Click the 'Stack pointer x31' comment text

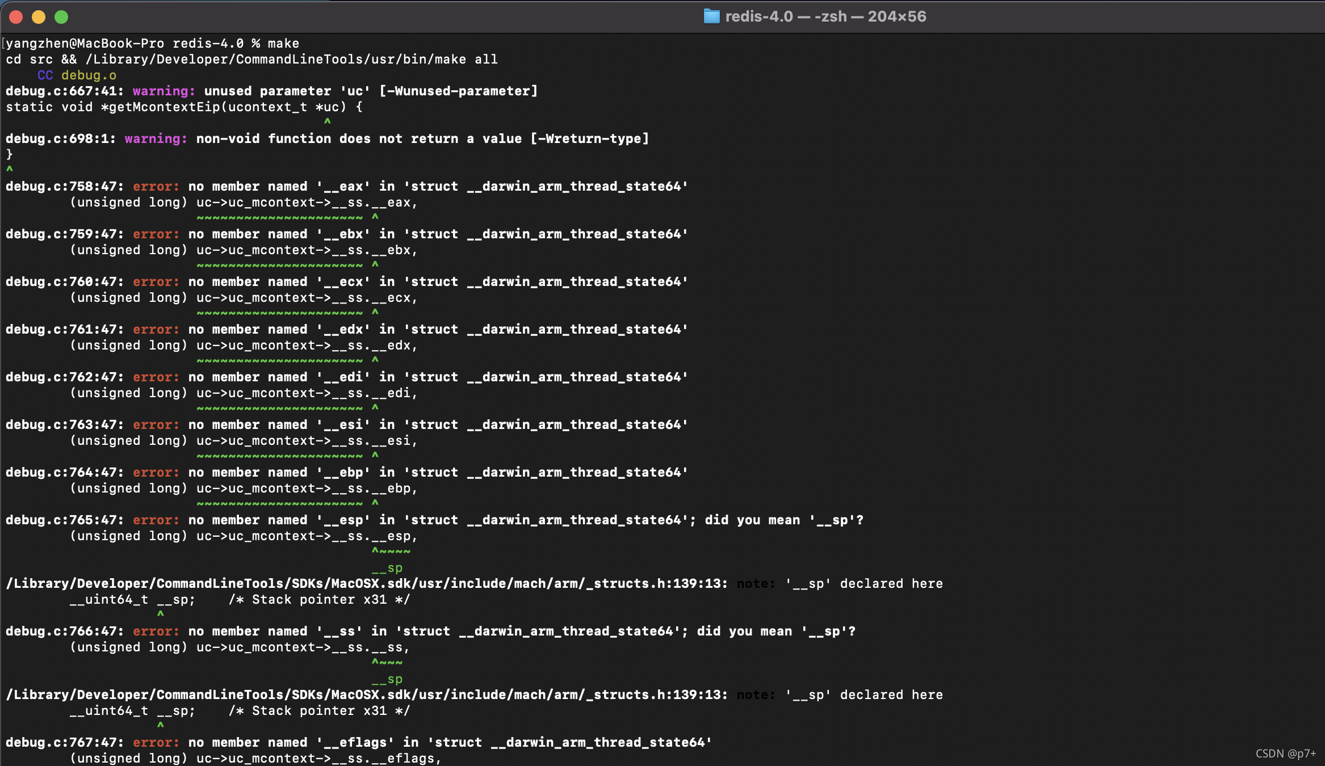coord(319,600)
